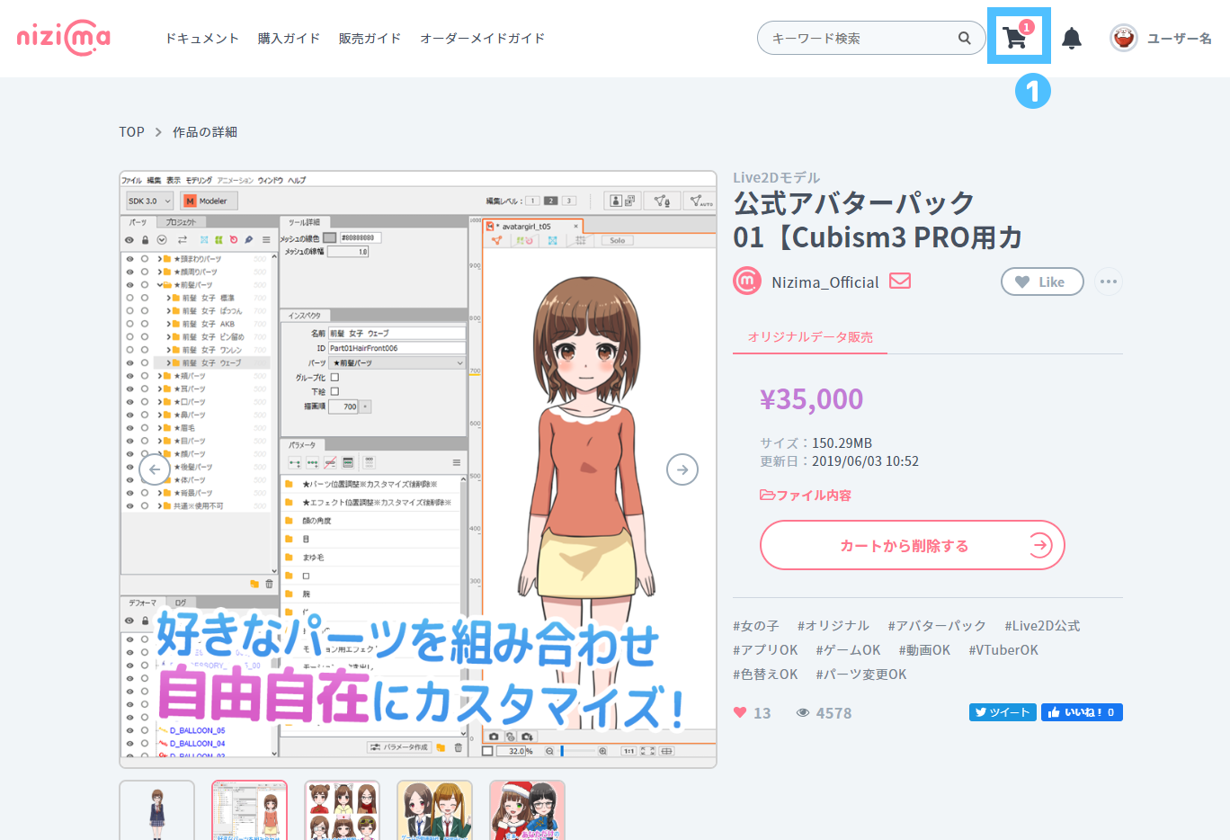Open the three-dot more options button
Image resolution: width=1230 pixels, height=840 pixels.
pyautogui.click(x=1109, y=281)
